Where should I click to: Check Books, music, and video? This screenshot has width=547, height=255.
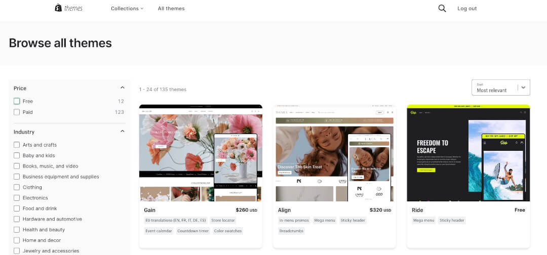17,166
